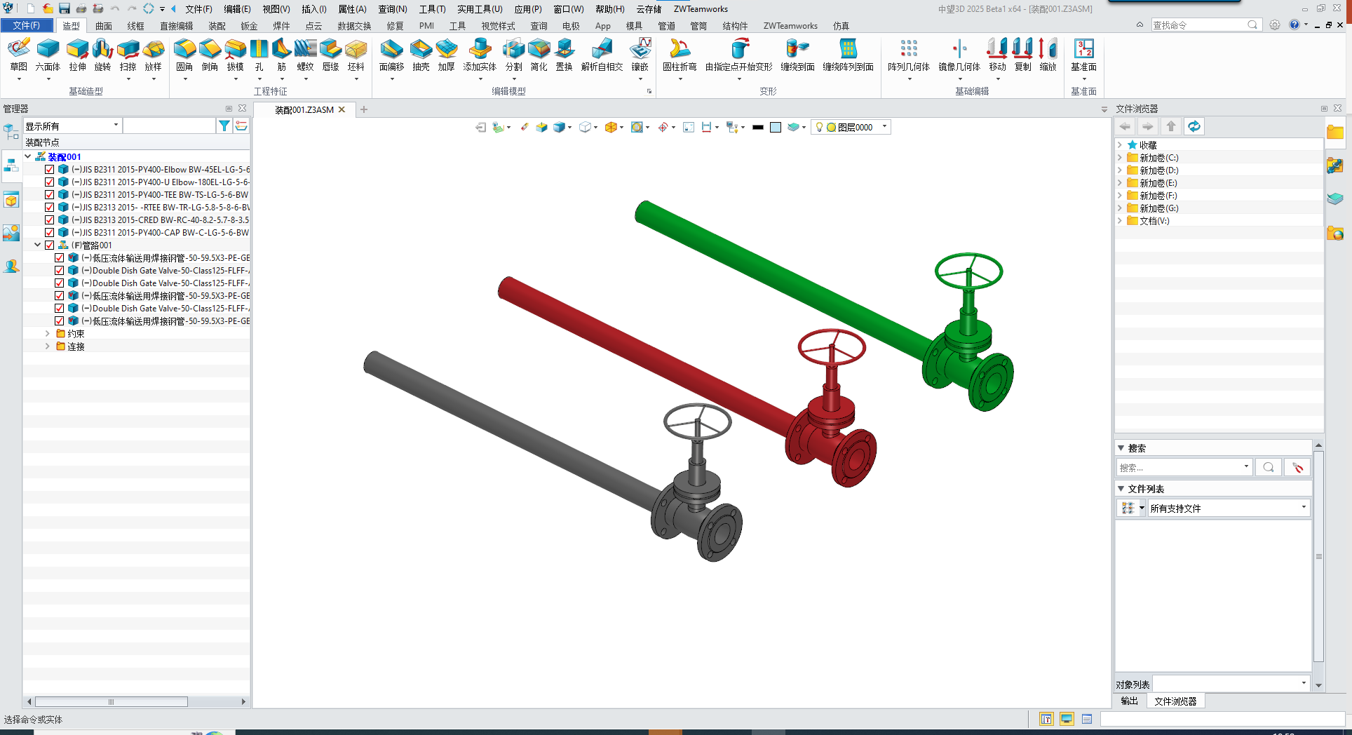Open the 装配 ribbon tab
The image size is (1352, 735).
coord(217,26)
